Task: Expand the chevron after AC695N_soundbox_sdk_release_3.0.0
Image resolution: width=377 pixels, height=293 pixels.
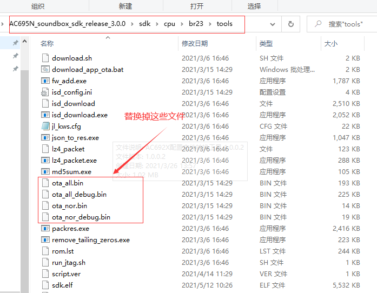Action: (x=132, y=24)
